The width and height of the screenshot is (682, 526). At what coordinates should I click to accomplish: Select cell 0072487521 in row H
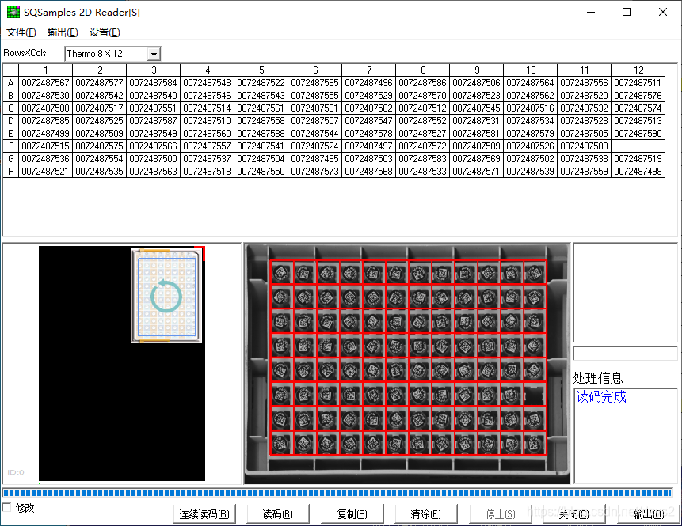click(46, 171)
